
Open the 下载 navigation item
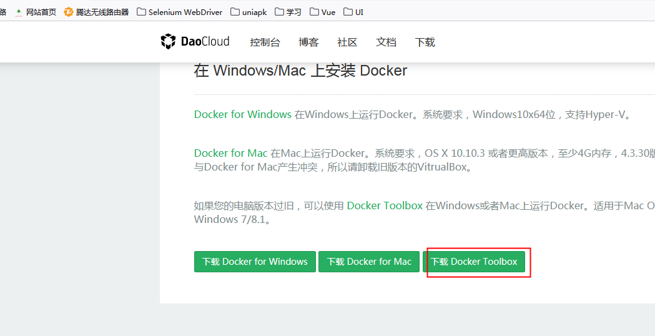[425, 42]
